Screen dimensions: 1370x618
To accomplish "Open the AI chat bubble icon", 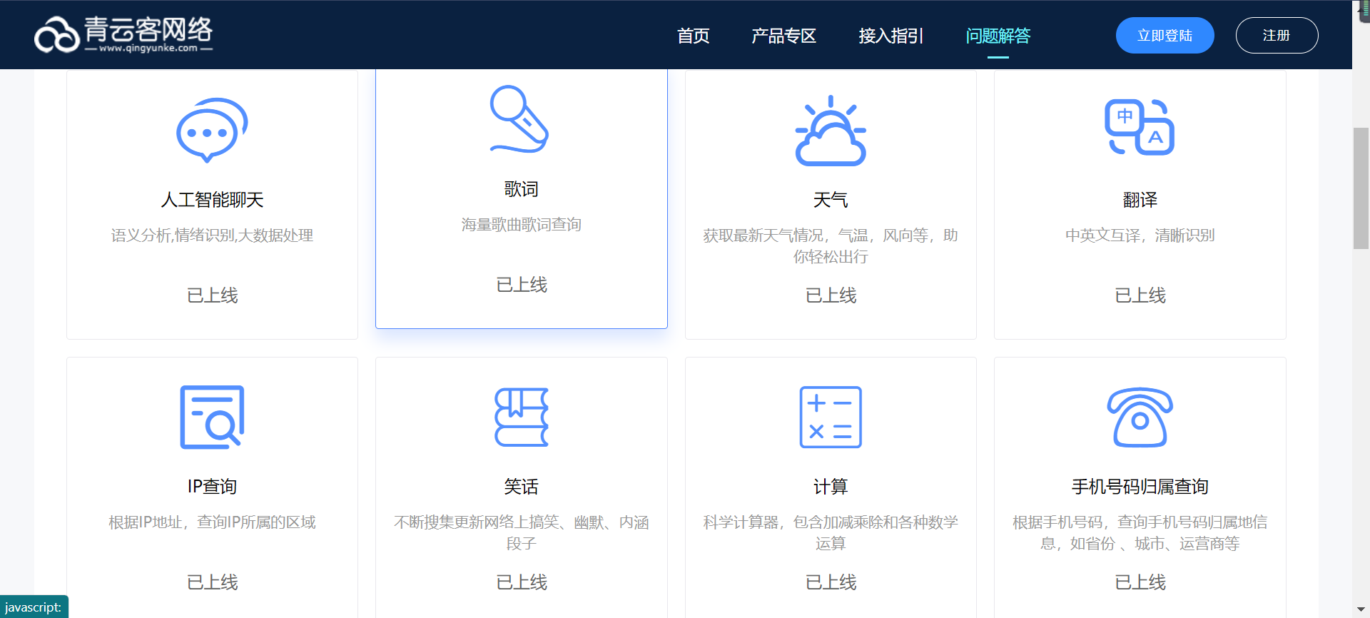I will 212,131.
